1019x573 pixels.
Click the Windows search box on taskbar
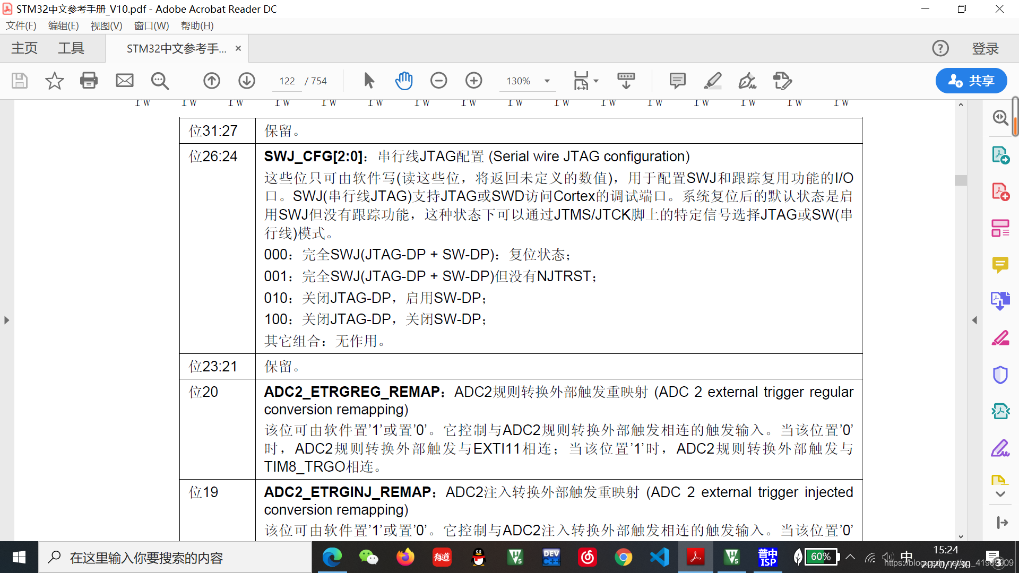click(x=175, y=558)
